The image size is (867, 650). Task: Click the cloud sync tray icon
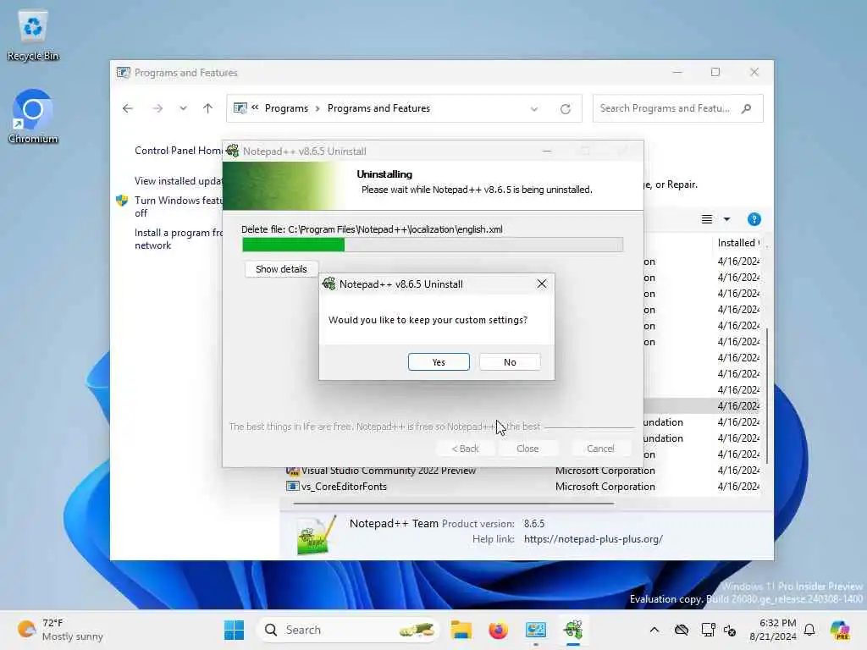[682, 630]
